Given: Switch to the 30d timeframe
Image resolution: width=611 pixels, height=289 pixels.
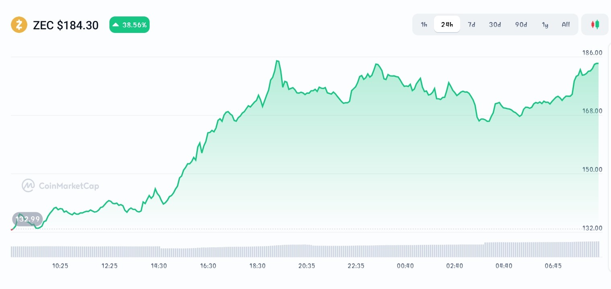Looking at the screenshot, I should [x=495, y=24].
